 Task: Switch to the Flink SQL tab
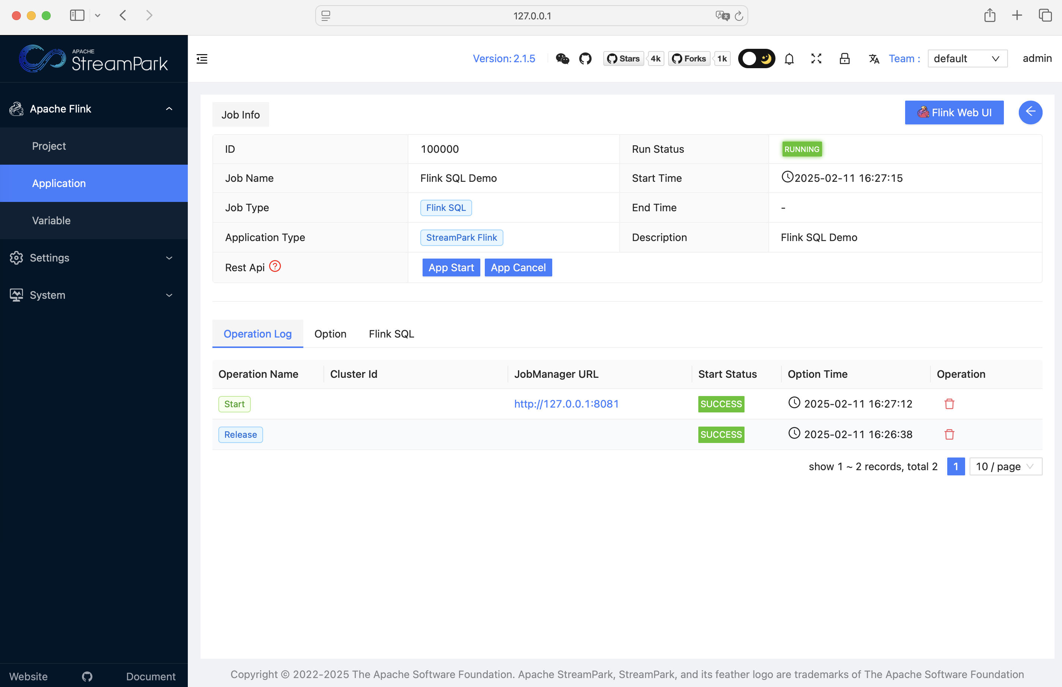(391, 334)
